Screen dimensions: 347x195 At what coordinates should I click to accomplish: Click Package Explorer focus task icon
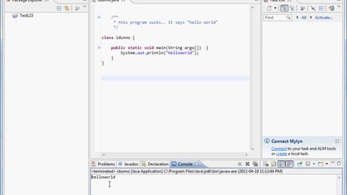[x=77, y=9]
